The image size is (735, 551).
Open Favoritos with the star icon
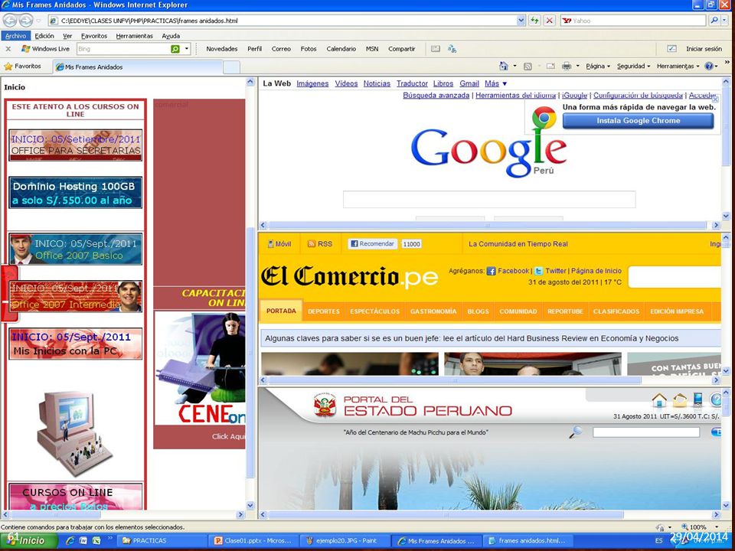(x=22, y=67)
